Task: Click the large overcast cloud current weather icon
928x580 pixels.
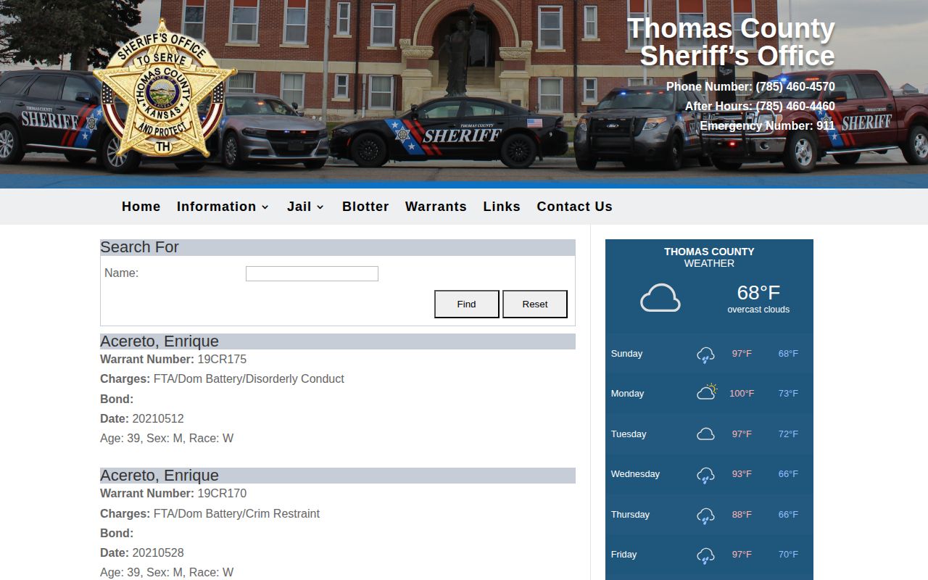Action: coord(660,298)
